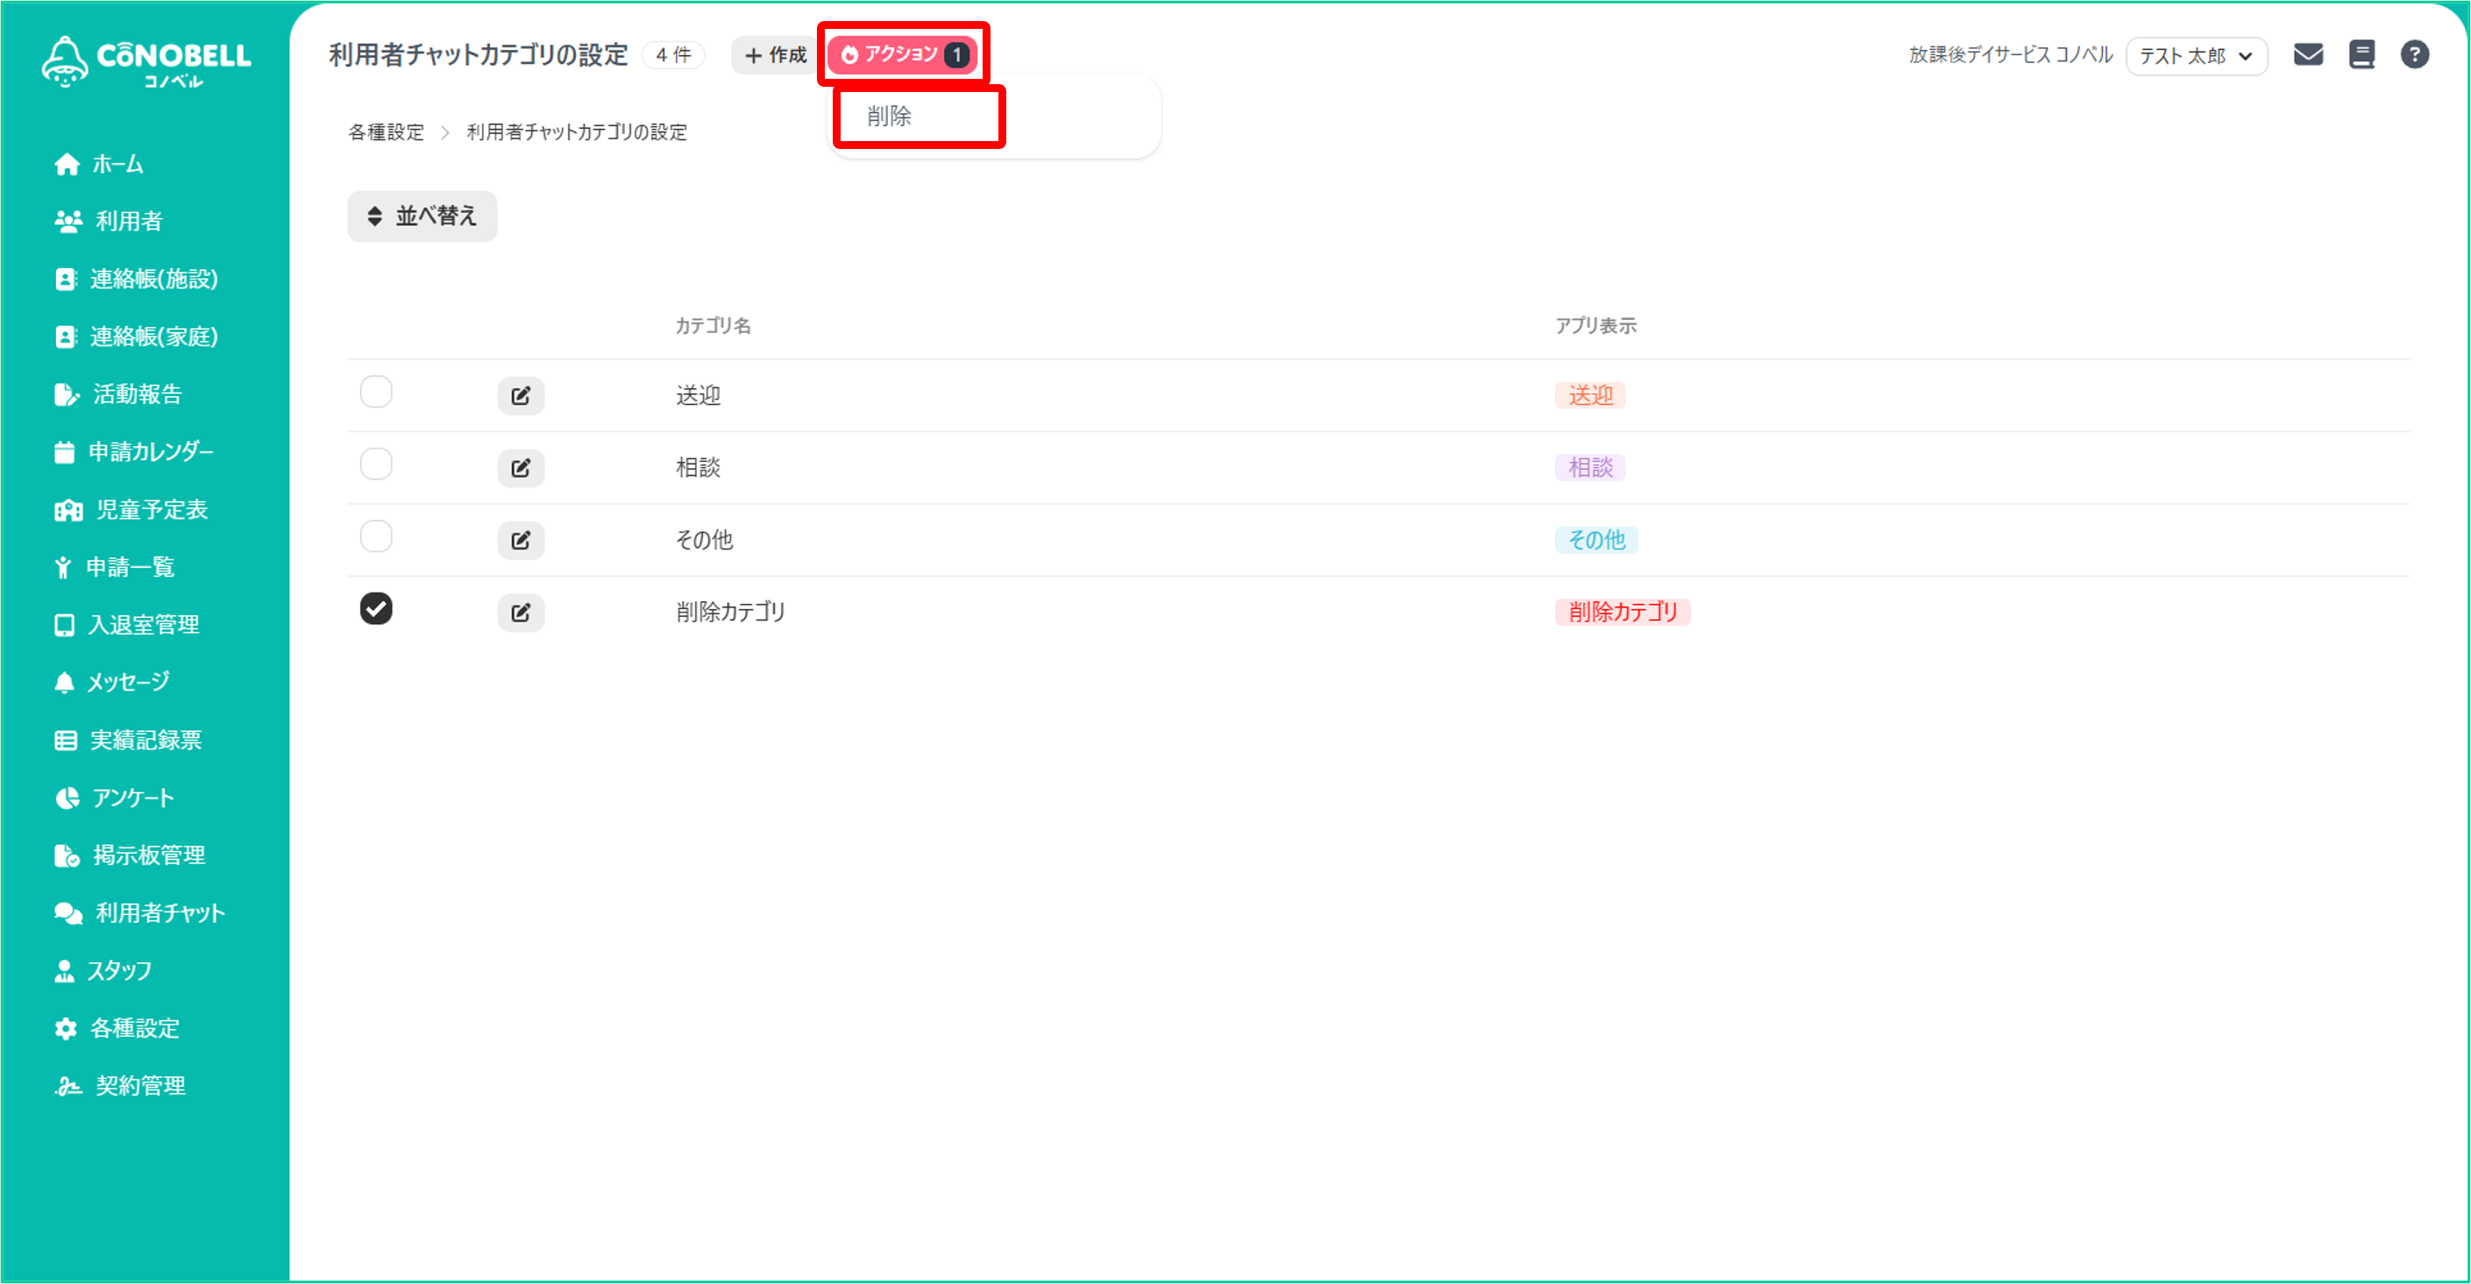2471x1284 pixels.
Task: Select 削除 from the action menu
Action: (889, 116)
